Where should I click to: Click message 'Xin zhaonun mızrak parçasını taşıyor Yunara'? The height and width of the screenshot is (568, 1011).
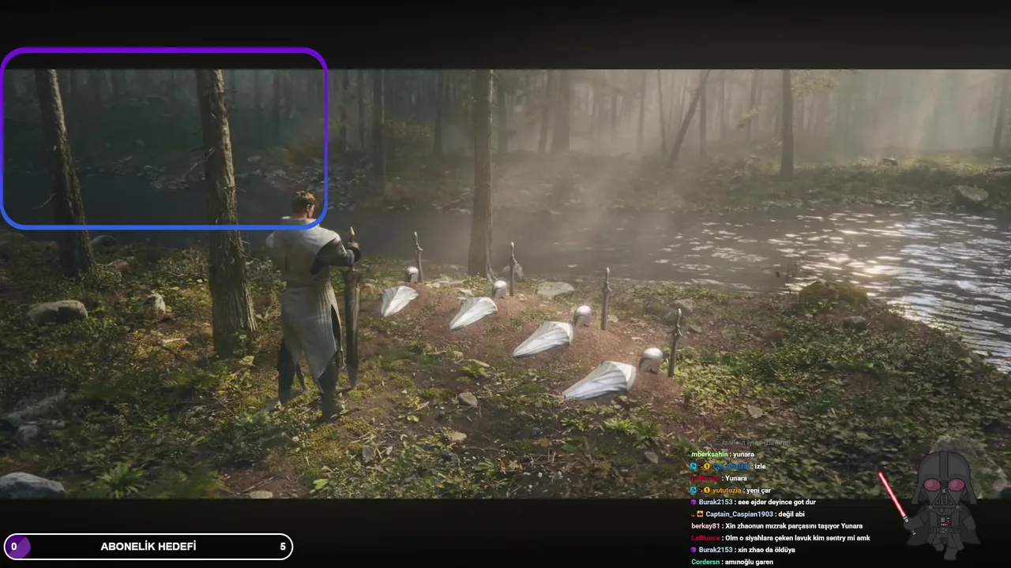click(794, 526)
